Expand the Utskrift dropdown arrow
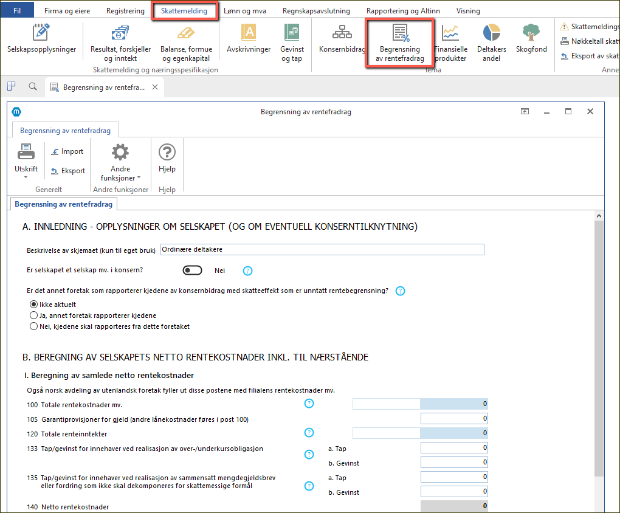This screenshot has height=513, width=620. [x=26, y=177]
